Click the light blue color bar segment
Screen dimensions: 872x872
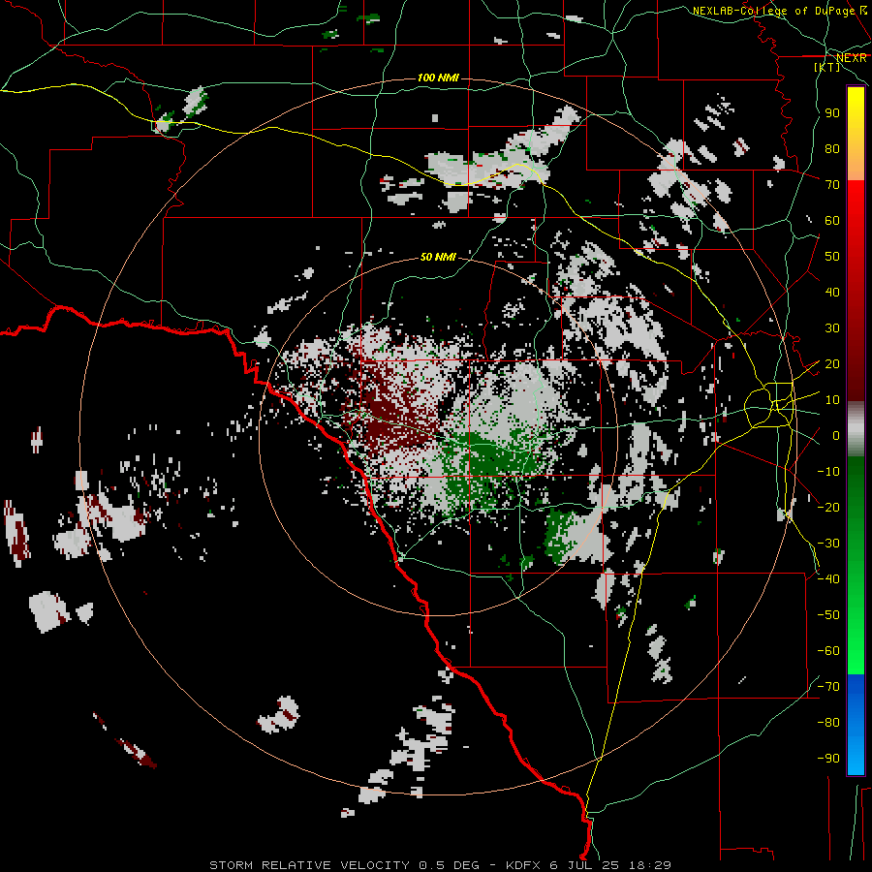pyautogui.click(x=856, y=754)
